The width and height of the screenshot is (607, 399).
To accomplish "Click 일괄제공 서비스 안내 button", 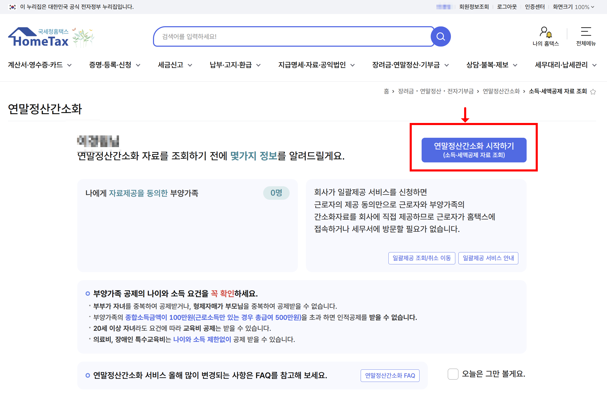I will click(x=488, y=258).
